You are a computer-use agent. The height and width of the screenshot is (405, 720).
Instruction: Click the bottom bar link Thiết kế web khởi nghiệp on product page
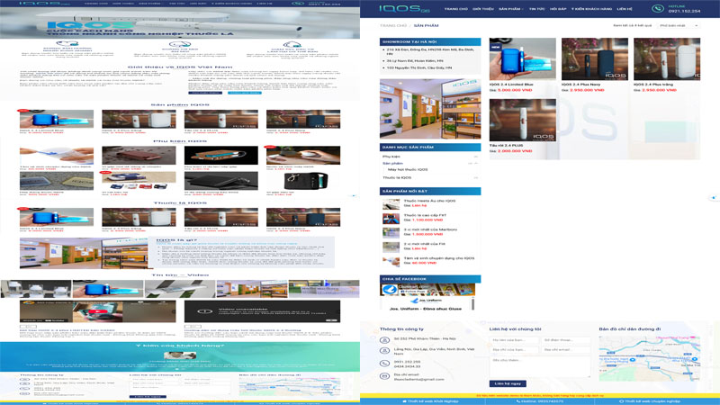tap(430, 401)
